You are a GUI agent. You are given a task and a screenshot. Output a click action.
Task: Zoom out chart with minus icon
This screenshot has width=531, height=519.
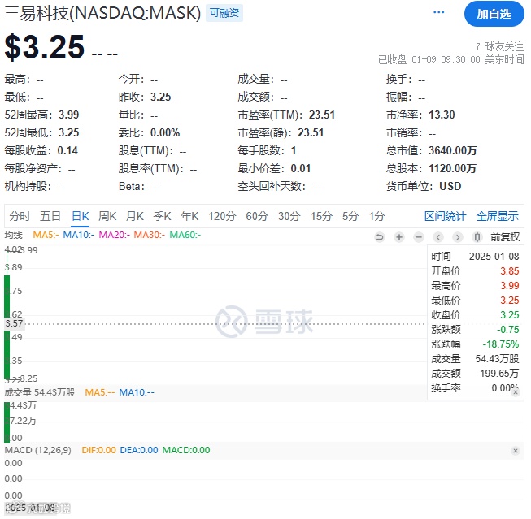point(419,237)
